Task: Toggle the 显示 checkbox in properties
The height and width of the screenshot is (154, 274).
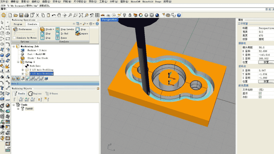Action: point(260,93)
